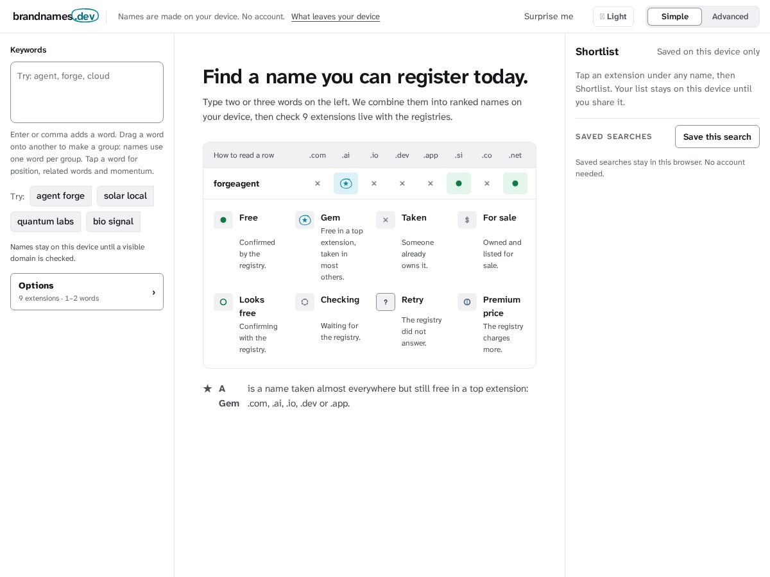The width and height of the screenshot is (770, 577).
Task: Click the Looks free legend title
Action: [252, 306]
